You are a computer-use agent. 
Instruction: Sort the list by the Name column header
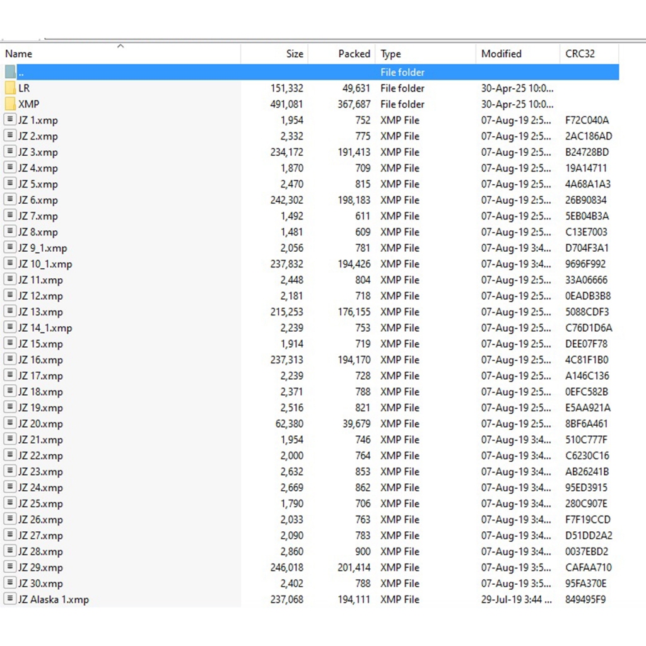pyautogui.click(x=19, y=54)
